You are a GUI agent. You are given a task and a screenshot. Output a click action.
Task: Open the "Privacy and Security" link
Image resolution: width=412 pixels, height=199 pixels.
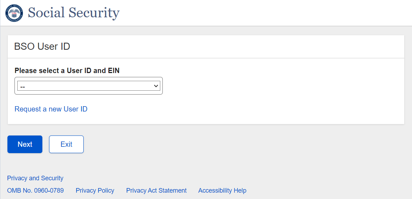(x=35, y=178)
